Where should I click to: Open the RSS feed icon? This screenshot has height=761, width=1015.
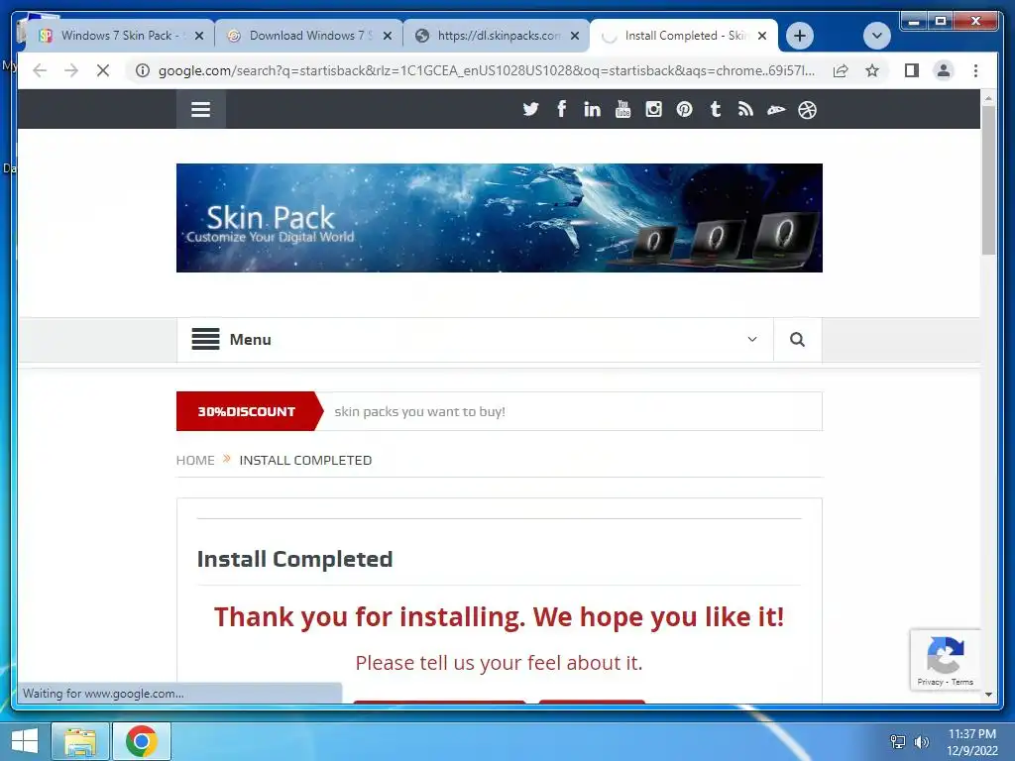[745, 109]
